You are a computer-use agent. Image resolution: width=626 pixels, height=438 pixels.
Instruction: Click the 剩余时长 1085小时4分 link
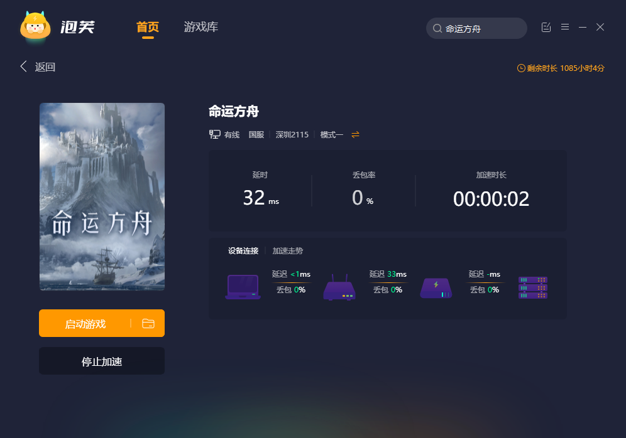(x=565, y=68)
